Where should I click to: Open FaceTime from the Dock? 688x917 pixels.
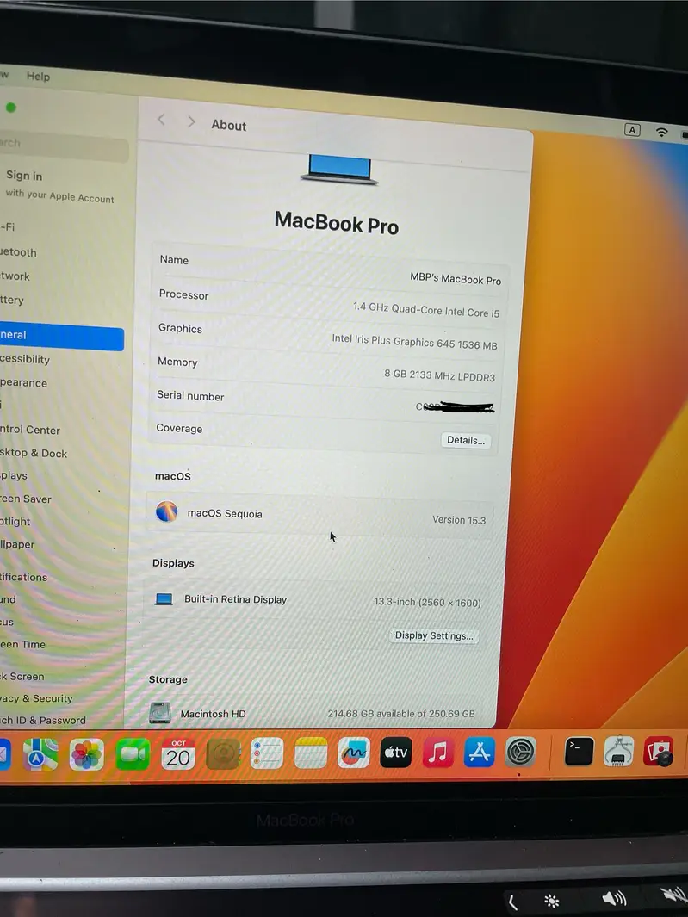tap(133, 754)
